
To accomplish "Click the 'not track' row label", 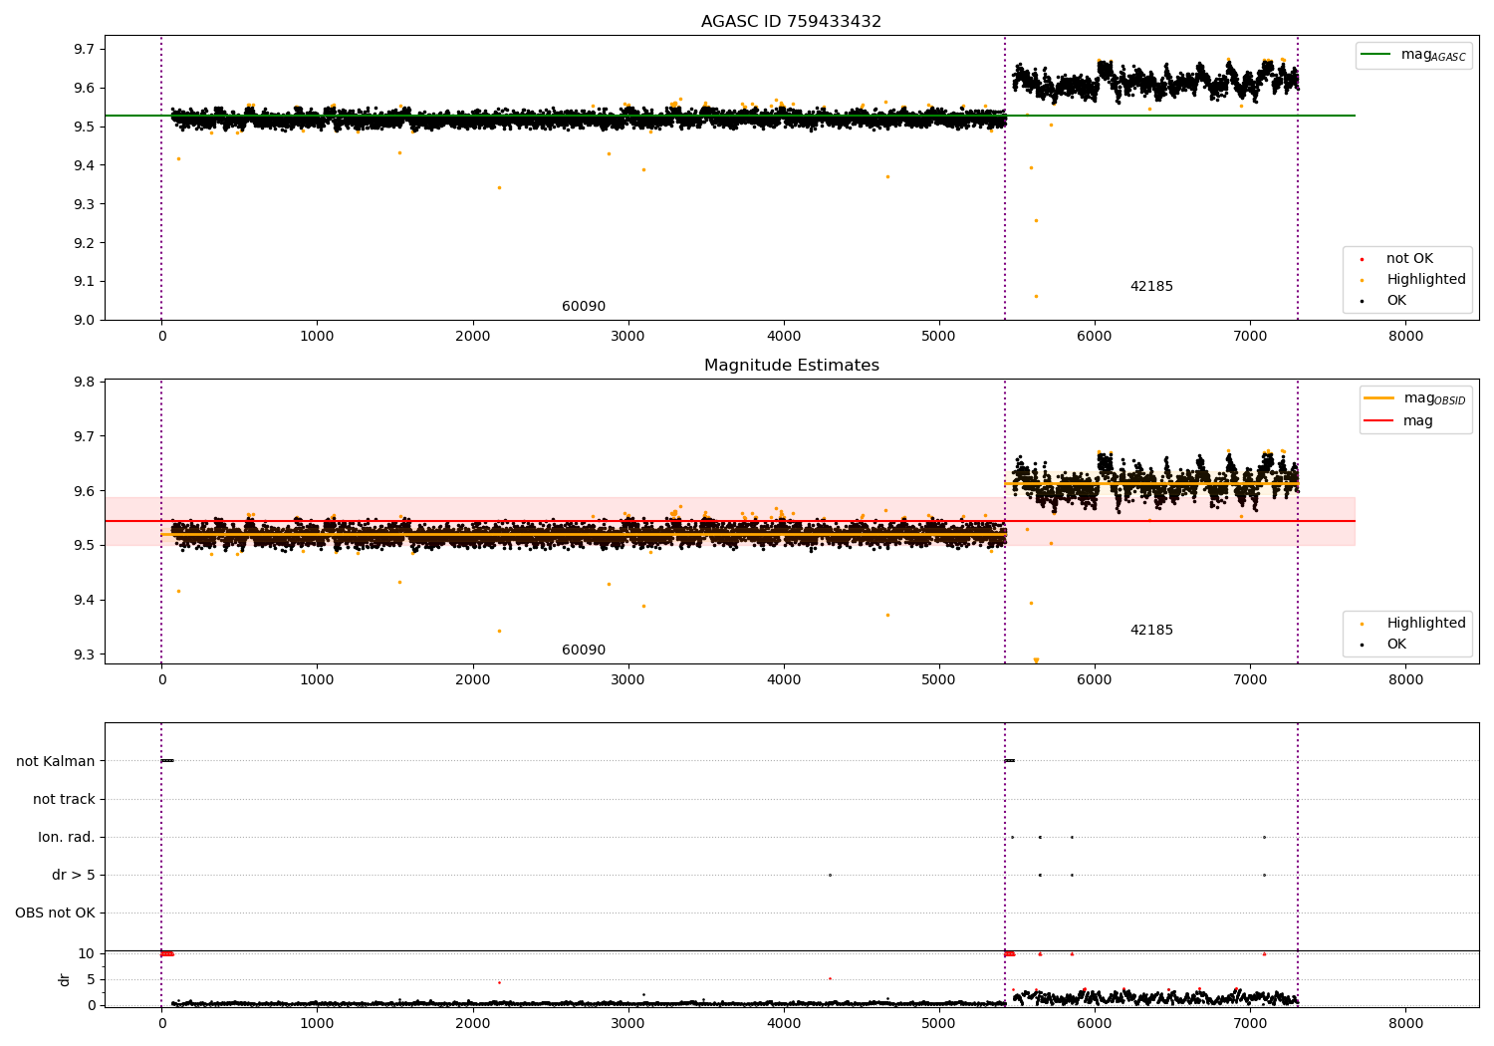I will 64,800.
